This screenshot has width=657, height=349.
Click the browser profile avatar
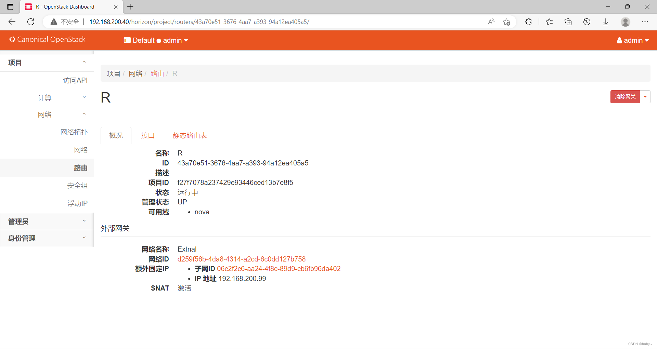click(626, 22)
